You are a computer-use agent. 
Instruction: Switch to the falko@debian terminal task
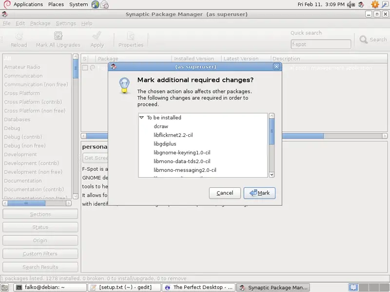click(50, 288)
